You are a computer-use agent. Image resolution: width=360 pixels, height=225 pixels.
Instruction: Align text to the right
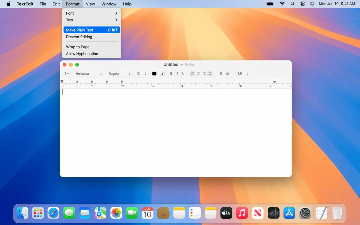click(x=204, y=74)
